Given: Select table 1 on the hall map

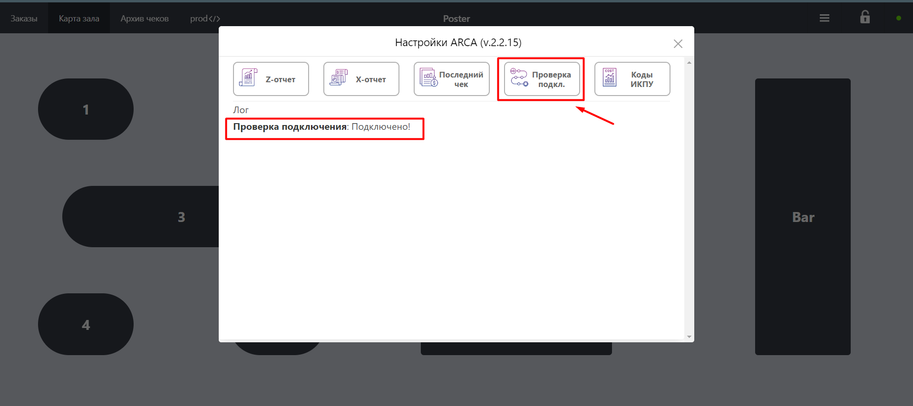Looking at the screenshot, I should tap(86, 109).
